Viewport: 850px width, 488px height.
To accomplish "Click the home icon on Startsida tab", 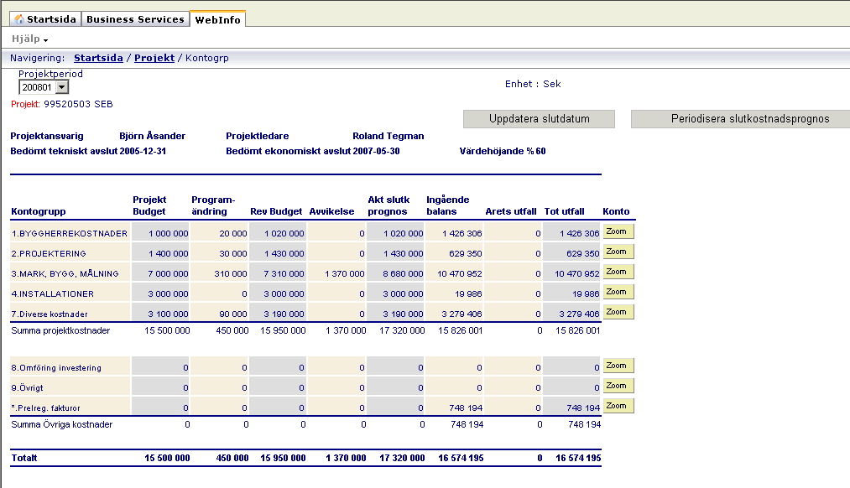I will coord(19,19).
